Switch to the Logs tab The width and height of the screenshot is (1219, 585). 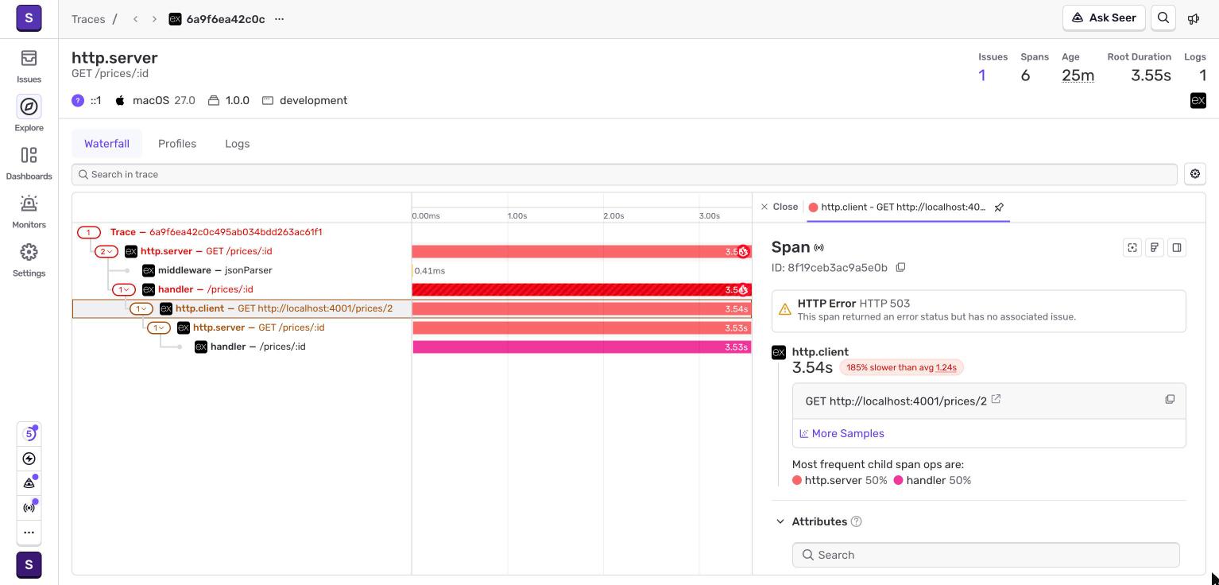tap(237, 144)
